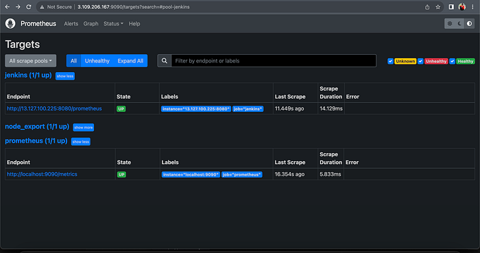Expand node_export pool with show more
The width and height of the screenshot is (480, 253).
83,128
